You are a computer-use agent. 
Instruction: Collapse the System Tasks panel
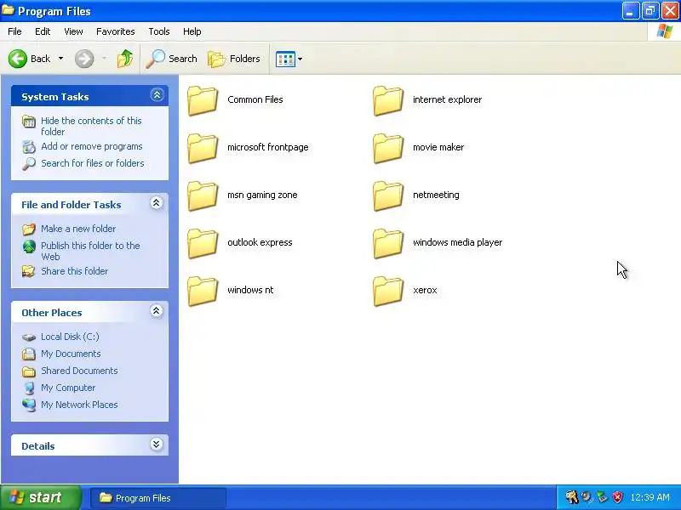pyautogui.click(x=157, y=95)
